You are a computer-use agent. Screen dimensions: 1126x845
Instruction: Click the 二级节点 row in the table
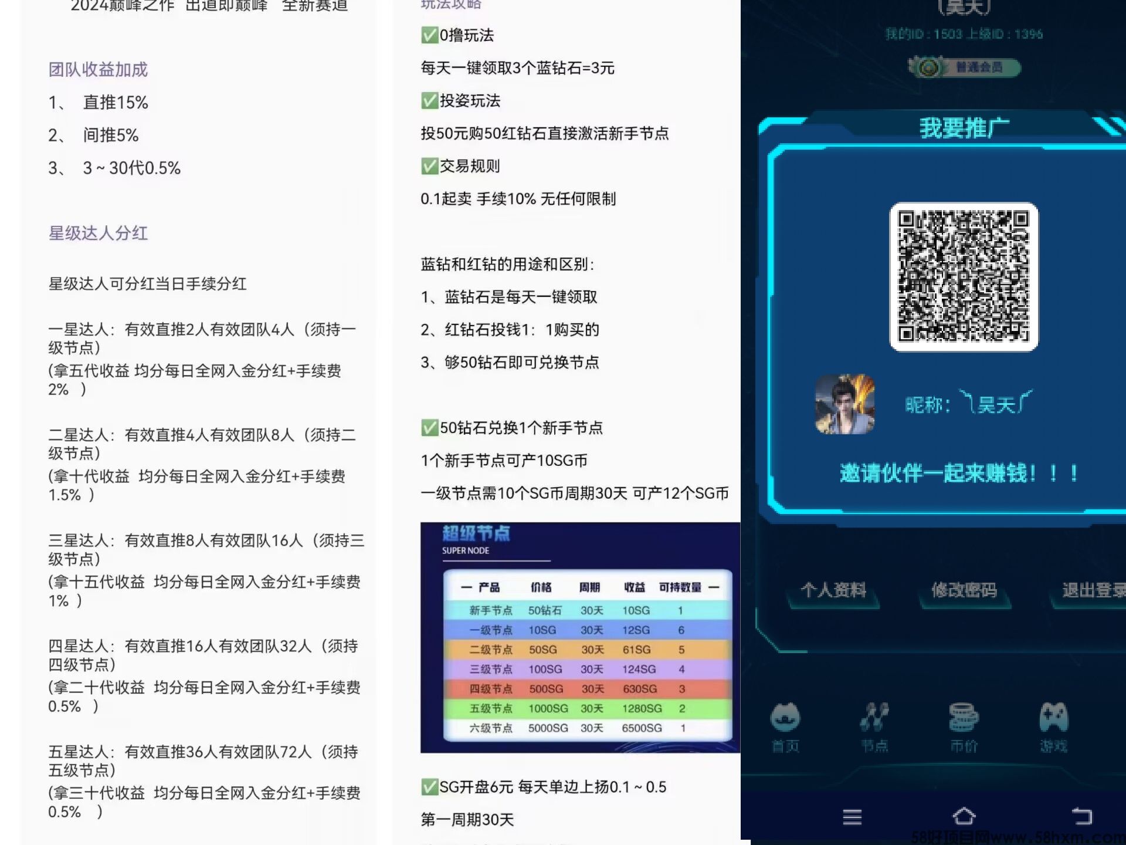(588, 650)
